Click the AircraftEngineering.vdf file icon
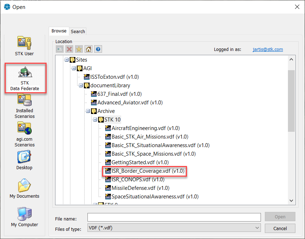305x239 pixels. pos(108,128)
